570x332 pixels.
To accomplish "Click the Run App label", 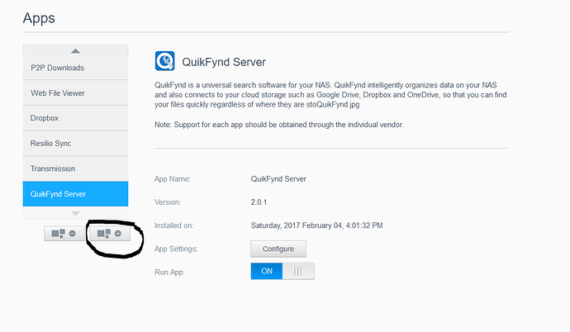I will click(169, 272).
